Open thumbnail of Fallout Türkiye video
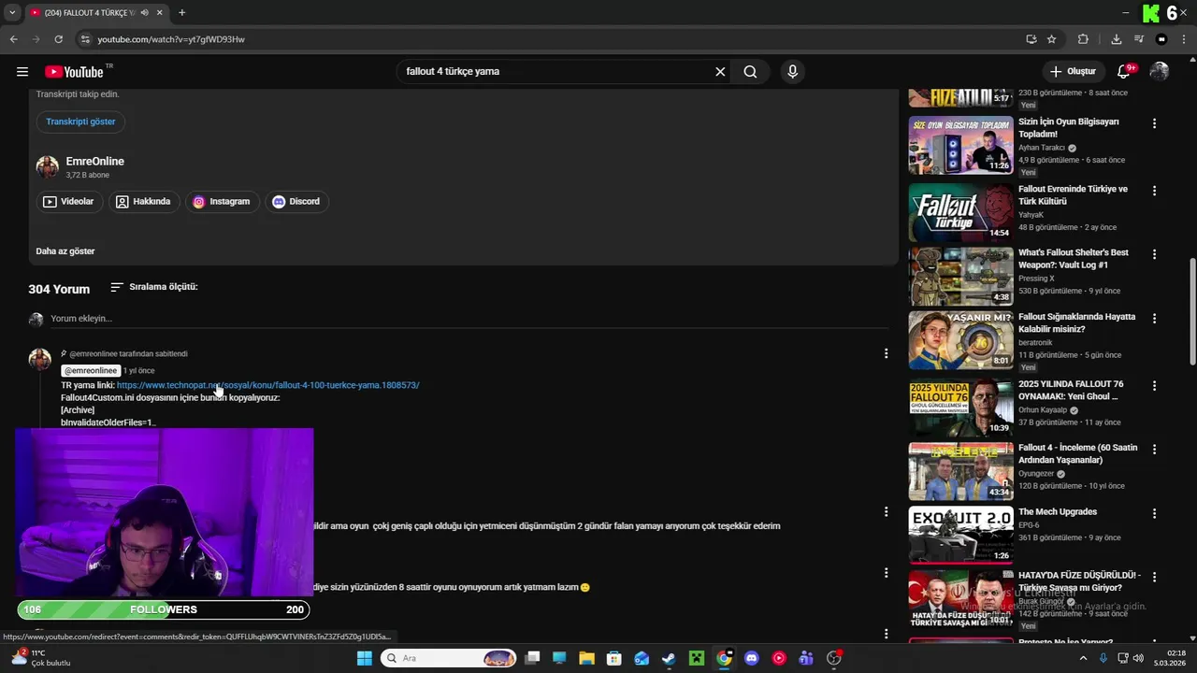This screenshot has width=1197, height=673. tap(960, 211)
